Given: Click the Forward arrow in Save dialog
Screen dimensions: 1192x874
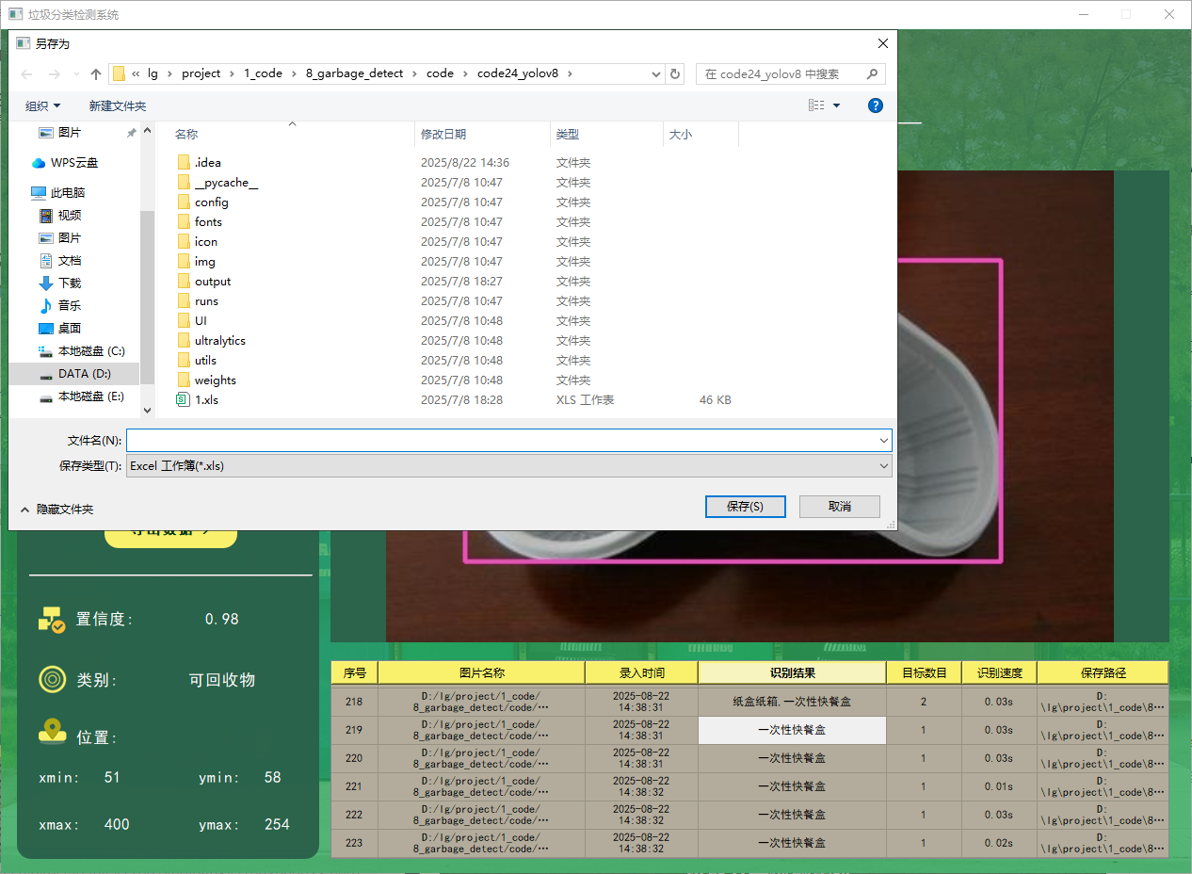Looking at the screenshot, I should 55,73.
